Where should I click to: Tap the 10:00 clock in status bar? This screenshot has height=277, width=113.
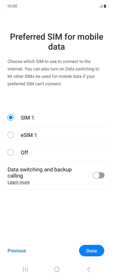12,6
